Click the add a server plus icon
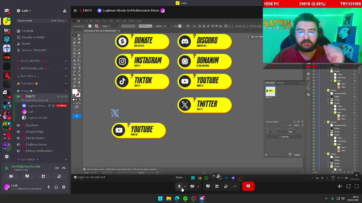This screenshot has height=203, width=362. click(x=7, y=156)
